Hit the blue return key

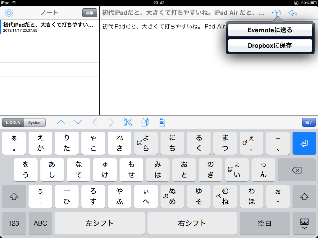click(304, 143)
